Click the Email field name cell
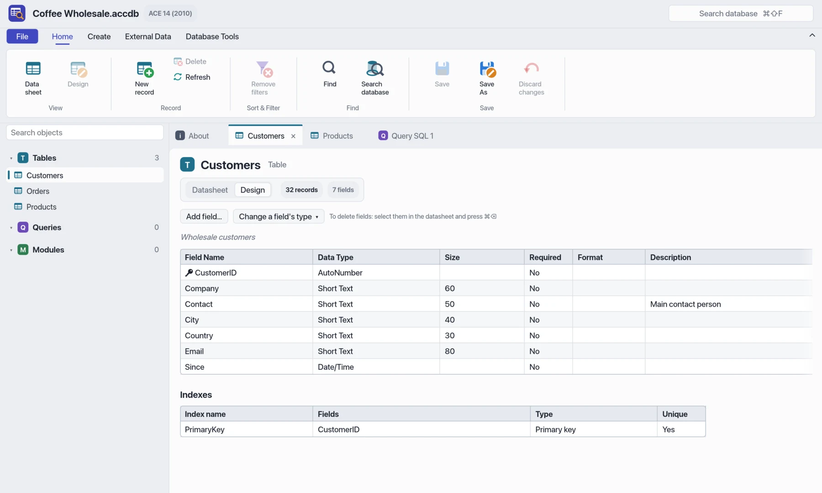Screen dimensions: 822x493 click(x=247, y=351)
